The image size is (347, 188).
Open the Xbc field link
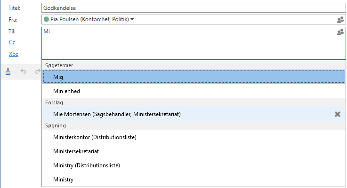tap(14, 54)
